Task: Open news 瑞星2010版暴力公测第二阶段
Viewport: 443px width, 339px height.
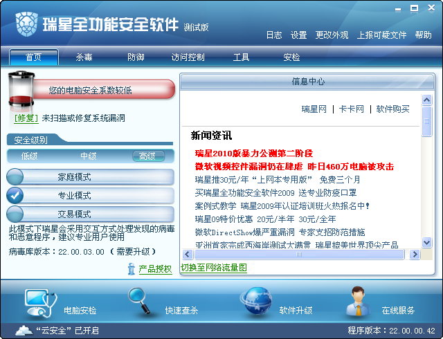Action: tap(254, 154)
